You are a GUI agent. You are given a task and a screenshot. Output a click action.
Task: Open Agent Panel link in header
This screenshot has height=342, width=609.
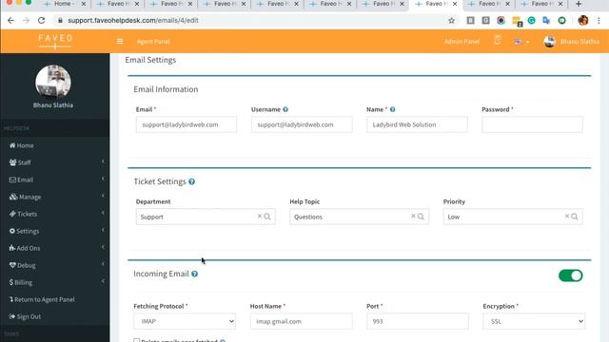[153, 42]
